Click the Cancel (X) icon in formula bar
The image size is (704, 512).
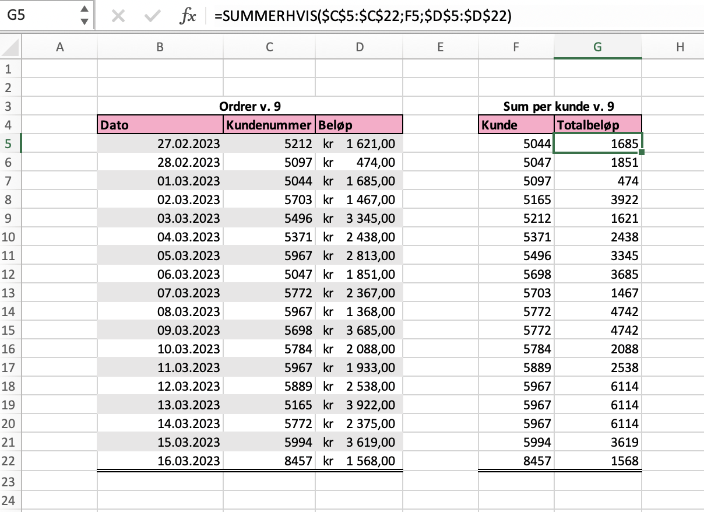118,16
